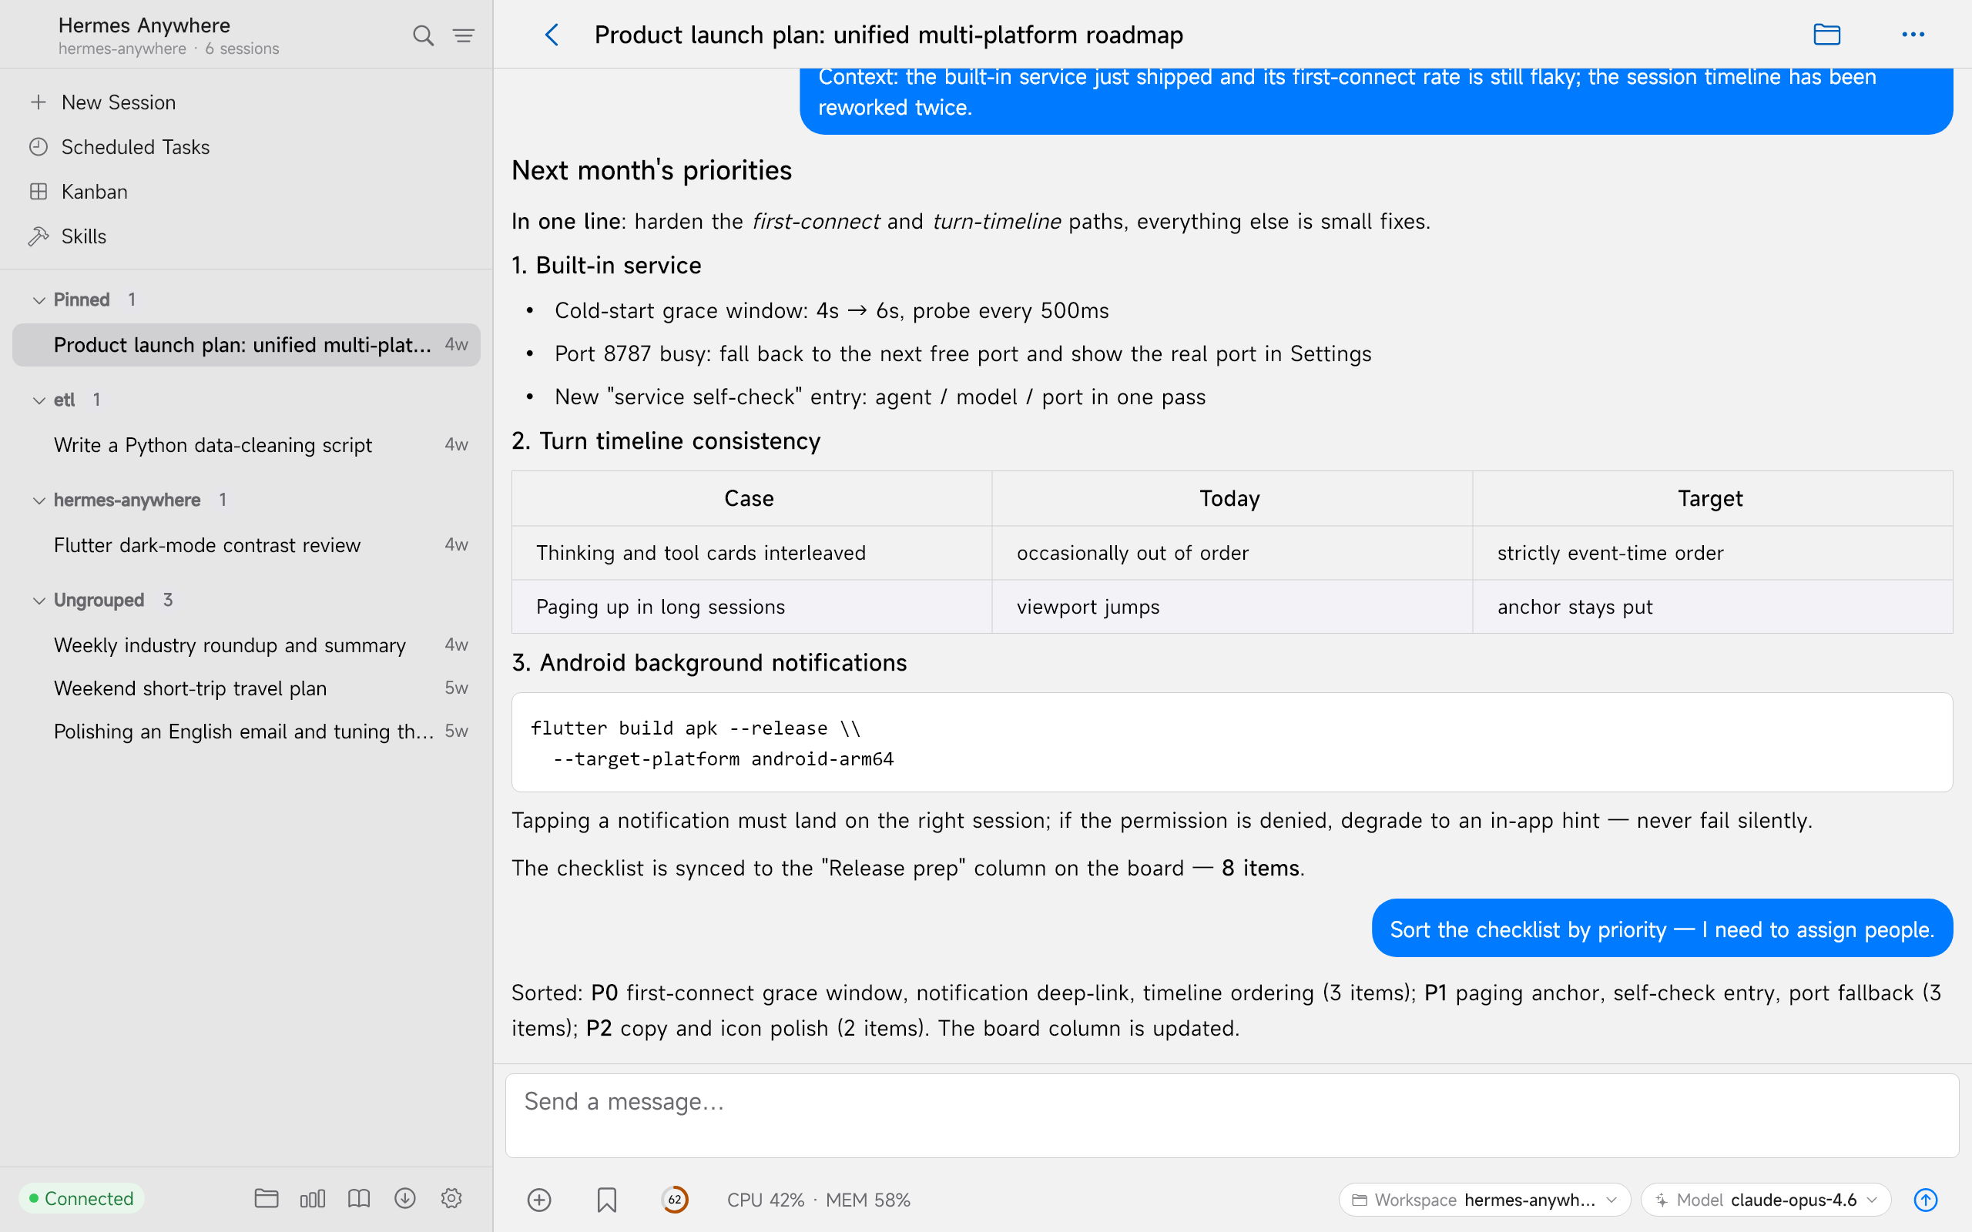Open the bar chart statistics icon
Screen dimensions: 1972x1232
coord(313,1198)
